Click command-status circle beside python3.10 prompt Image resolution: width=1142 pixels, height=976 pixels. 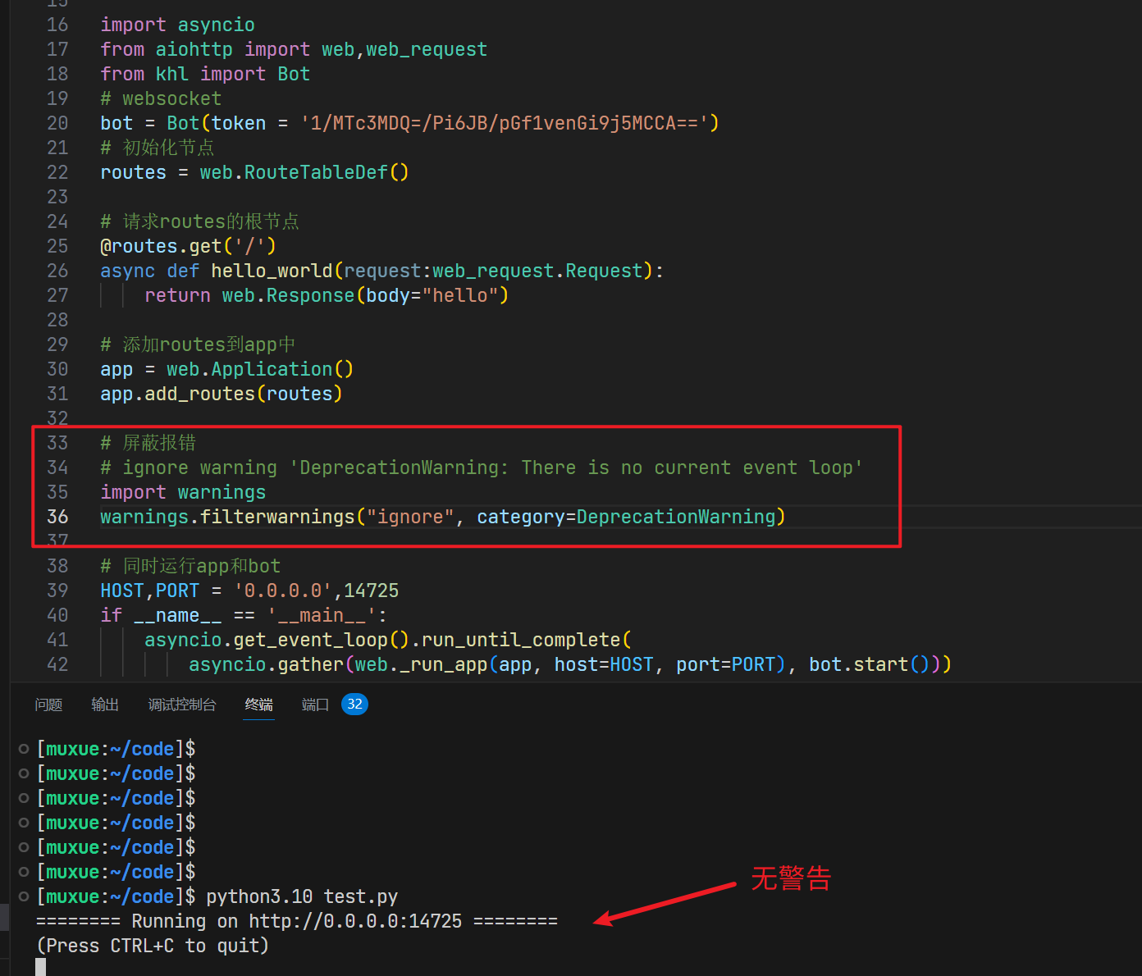(24, 896)
